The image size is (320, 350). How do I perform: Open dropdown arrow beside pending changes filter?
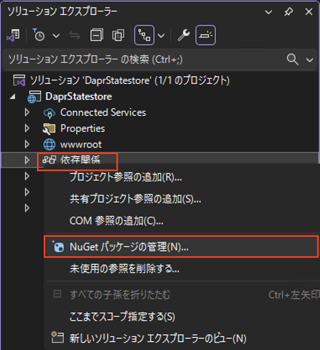[56, 35]
